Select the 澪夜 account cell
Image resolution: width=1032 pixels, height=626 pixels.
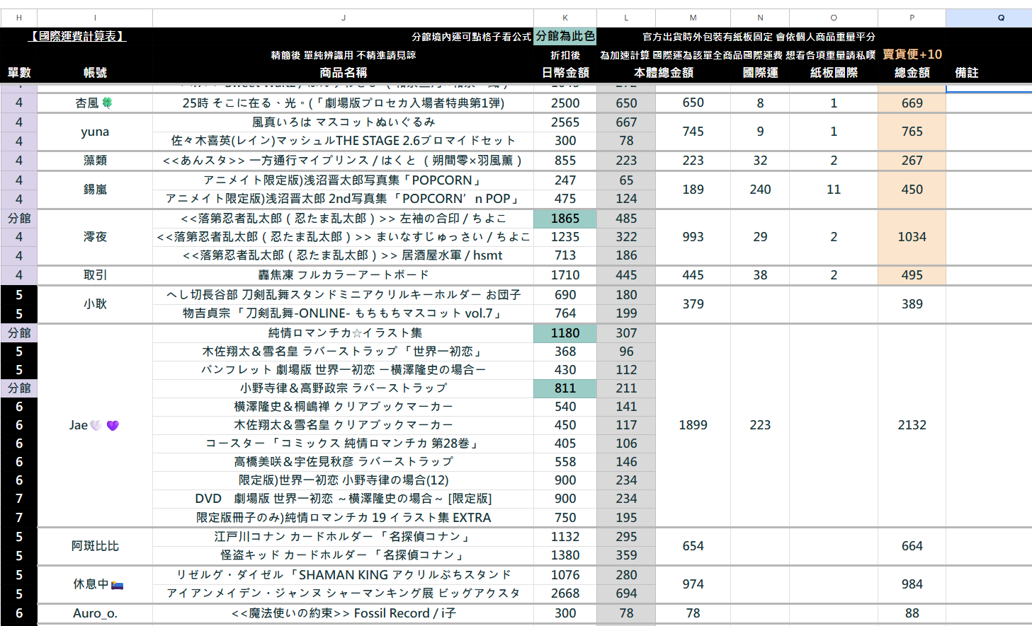pos(95,237)
